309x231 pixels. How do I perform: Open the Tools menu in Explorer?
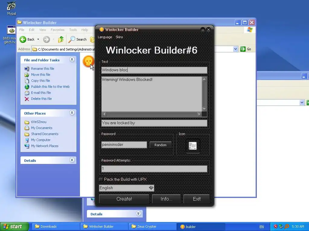73,30
